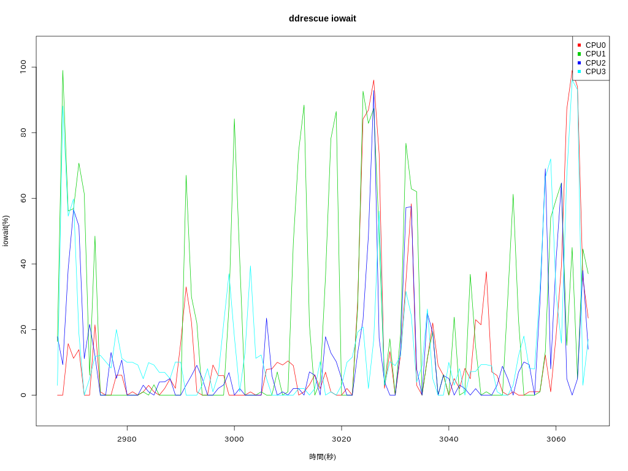
Task: Click the x-axis tick label 3020
Action: (x=342, y=439)
